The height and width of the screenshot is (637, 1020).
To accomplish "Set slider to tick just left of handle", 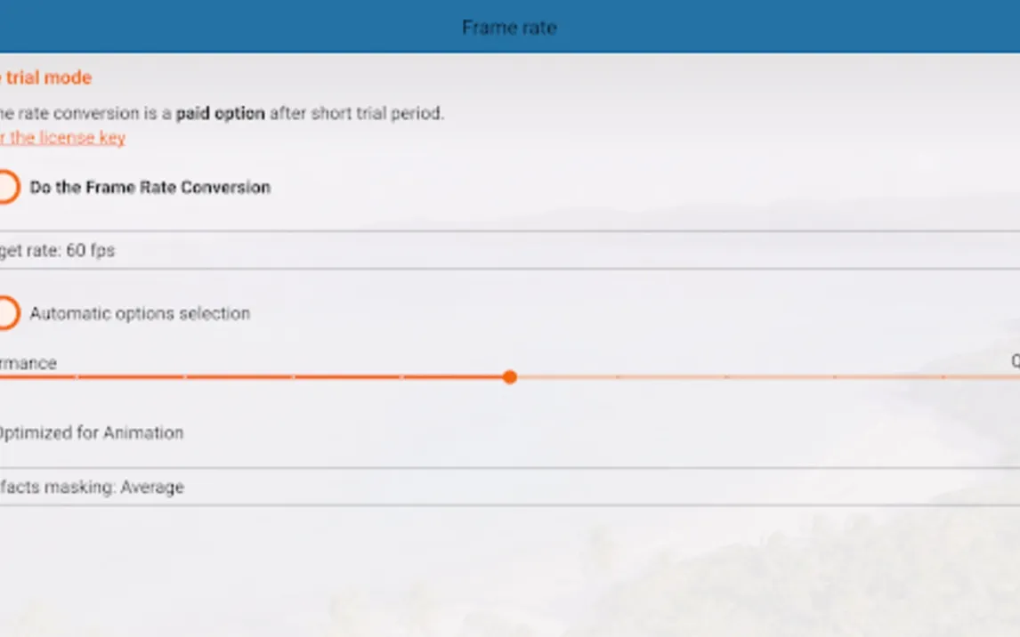I will (401, 377).
